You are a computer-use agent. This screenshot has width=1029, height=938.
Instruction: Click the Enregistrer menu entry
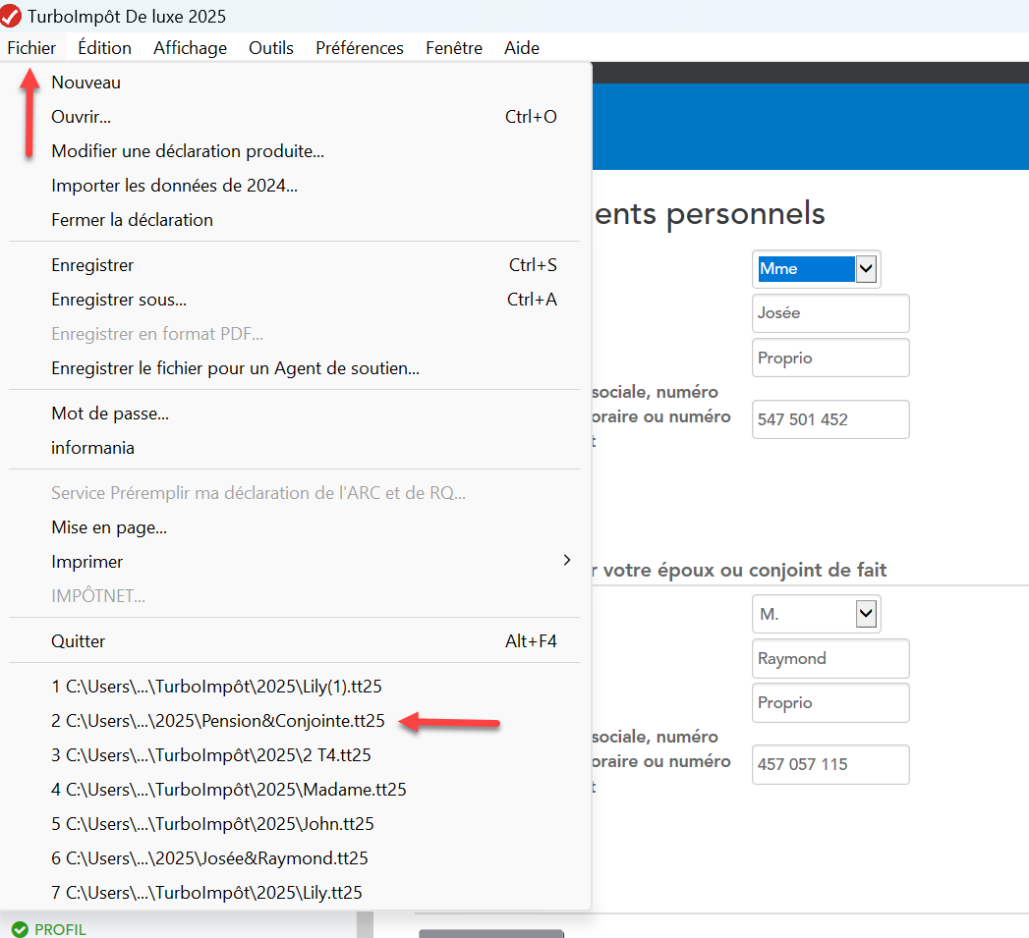[295, 265]
